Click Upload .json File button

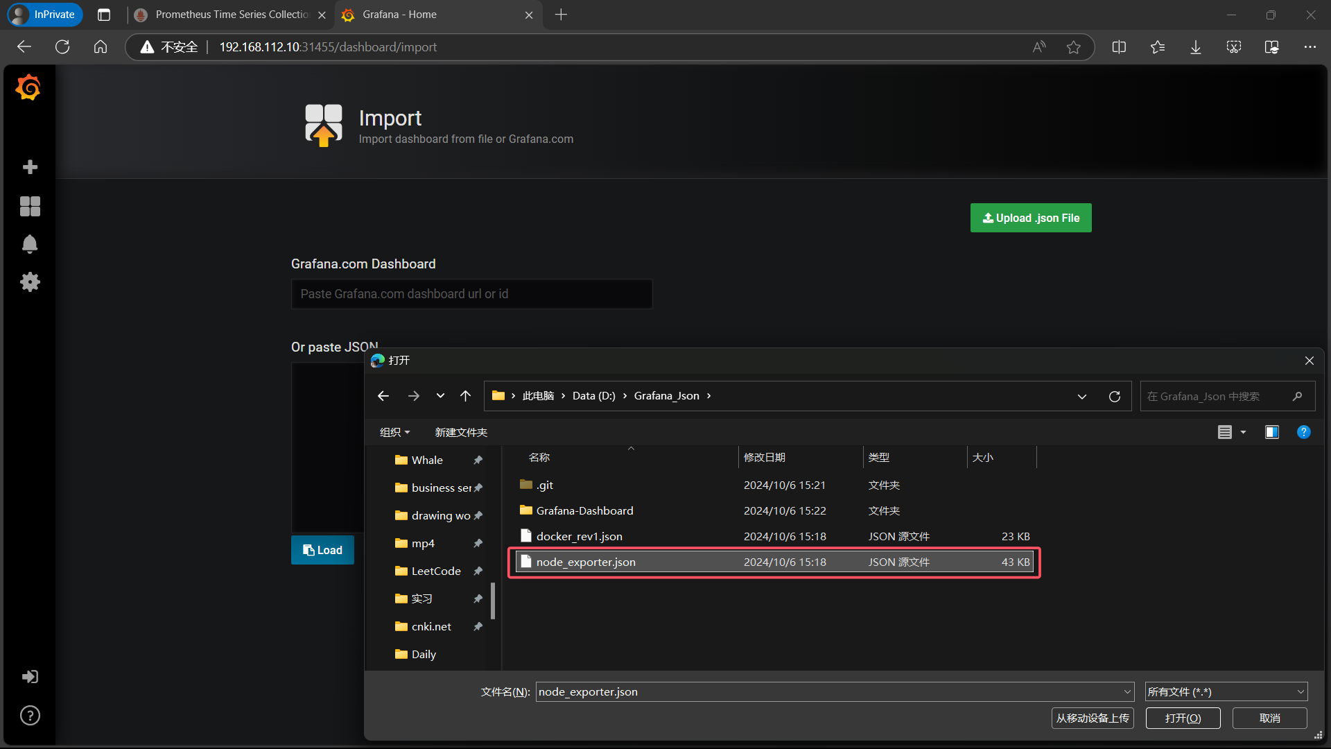[x=1030, y=218]
